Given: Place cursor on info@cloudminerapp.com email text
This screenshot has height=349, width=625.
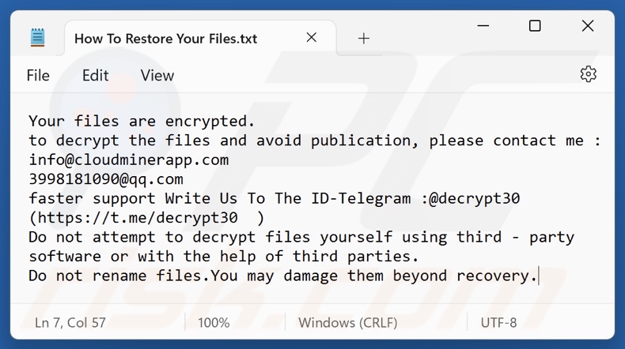Looking at the screenshot, I should (x=128, y=160).
